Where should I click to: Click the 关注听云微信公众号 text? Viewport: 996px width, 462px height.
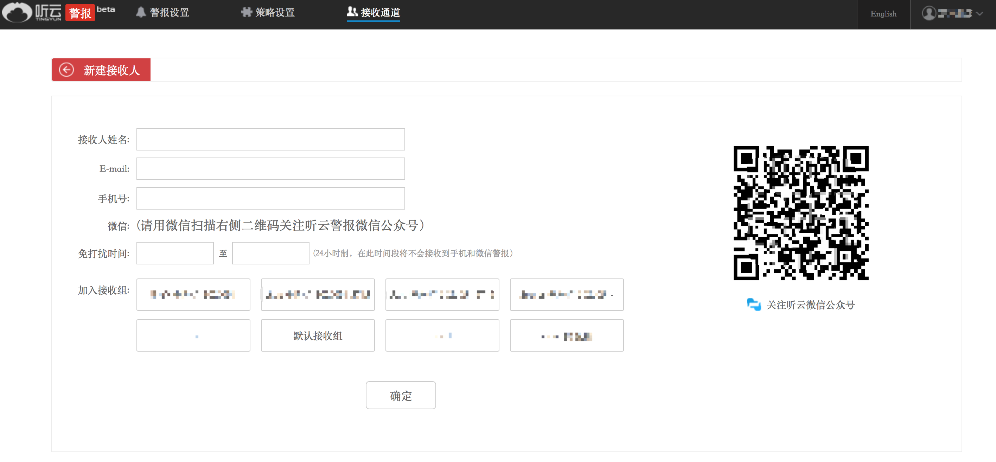pyautogui.click(x=810, y=305)
